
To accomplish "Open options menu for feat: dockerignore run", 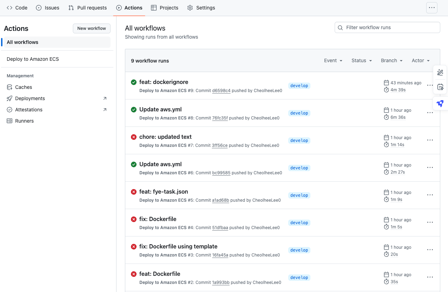I will pos(430,85).
